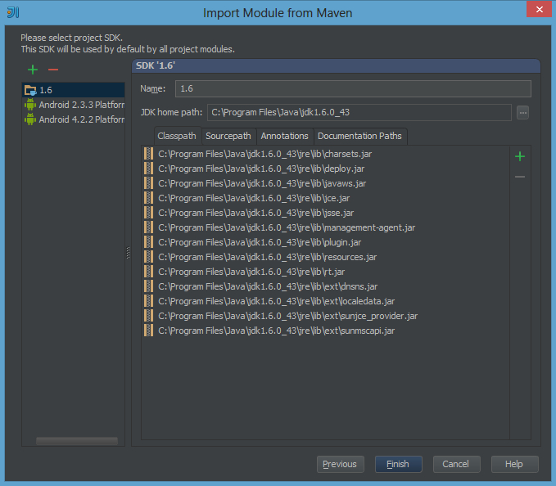Focus the JDK home path field
This screenshot has height=486, width=556.
tap(359, 112)
